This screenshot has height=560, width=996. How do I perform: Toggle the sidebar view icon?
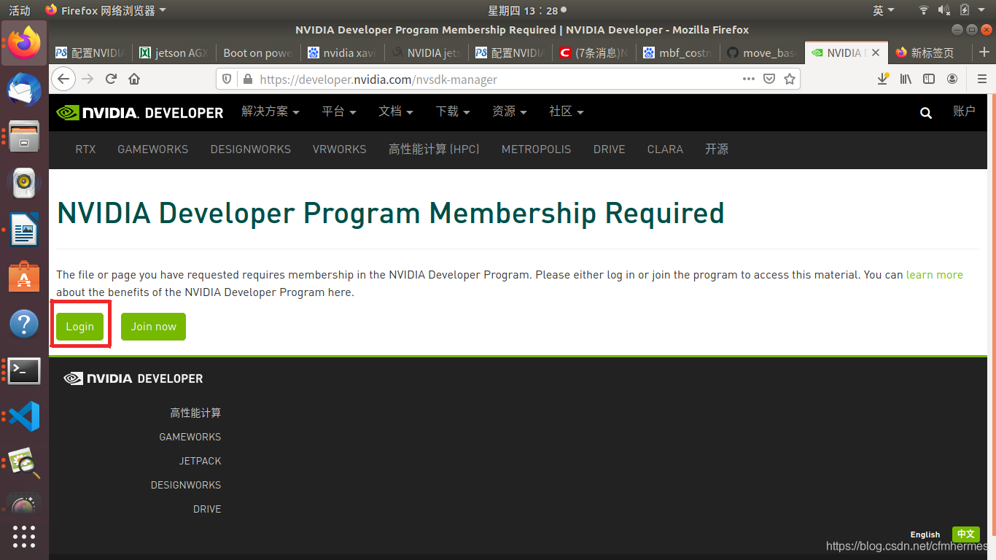(x=929, y=79)
